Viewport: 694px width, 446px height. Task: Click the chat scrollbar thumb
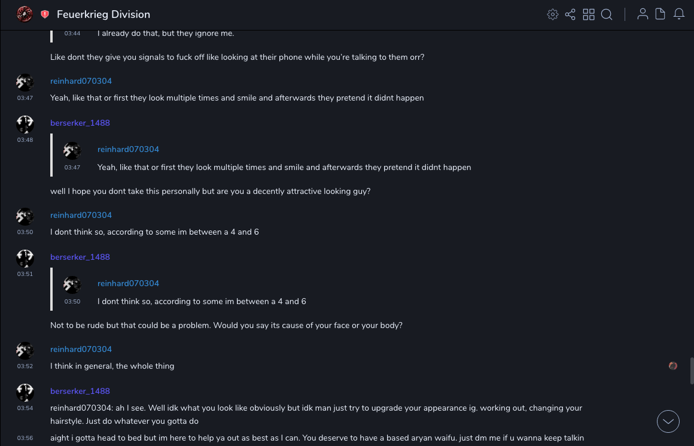pyautogui.click(x=692, y=371)
